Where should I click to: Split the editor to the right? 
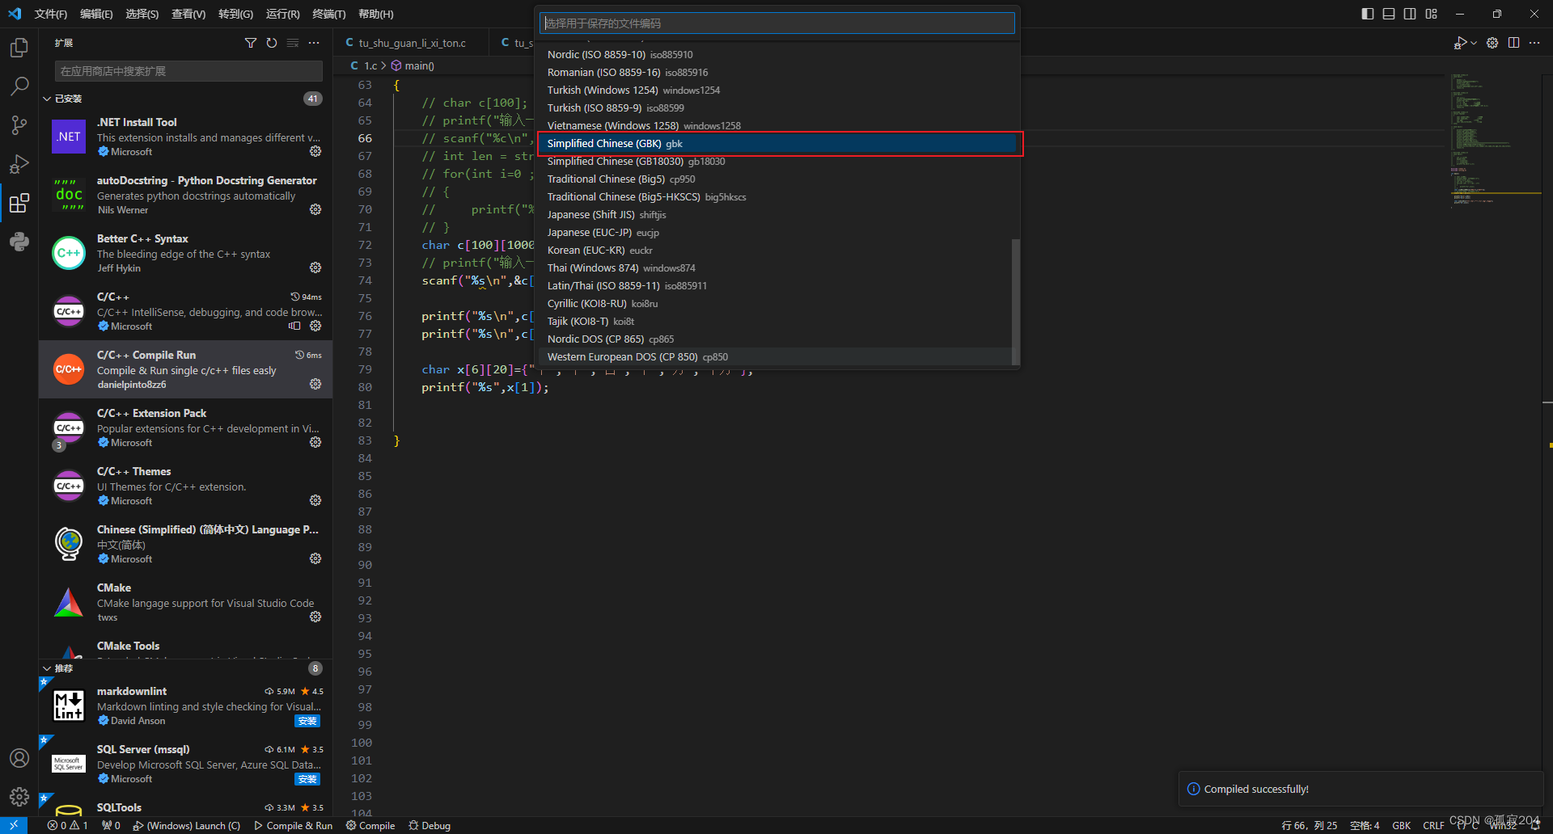click(x=1513, y=43)
